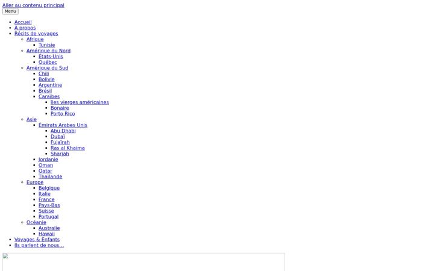The height and width of the screenshot is (271, 434).
Task: Go to the Italie page
Action: (44, 194)
